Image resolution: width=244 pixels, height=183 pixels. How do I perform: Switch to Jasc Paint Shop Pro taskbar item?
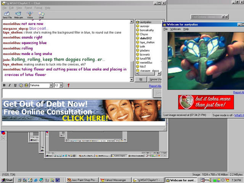tap(82, 180)
